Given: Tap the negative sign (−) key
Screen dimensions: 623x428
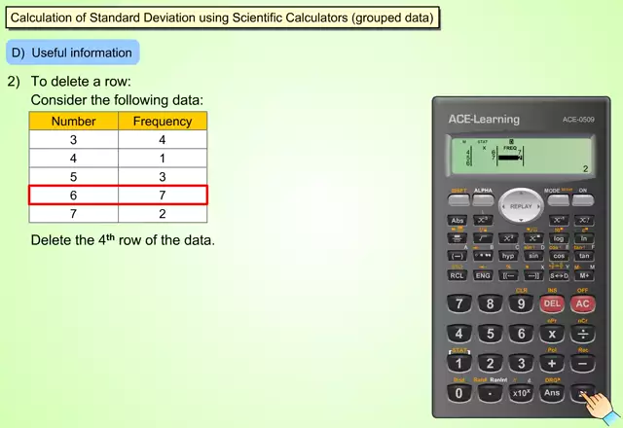Looking at the screenshot, I should pyautogui.click(x=458, y=256).
